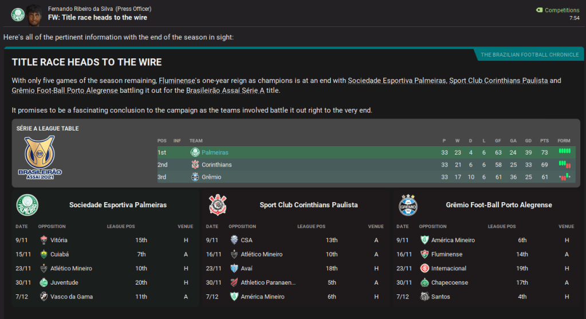This screenshot has height=319, width=586.
Task: Click the Vasco da Gama club icon
Action: click(x=44, y=297)
